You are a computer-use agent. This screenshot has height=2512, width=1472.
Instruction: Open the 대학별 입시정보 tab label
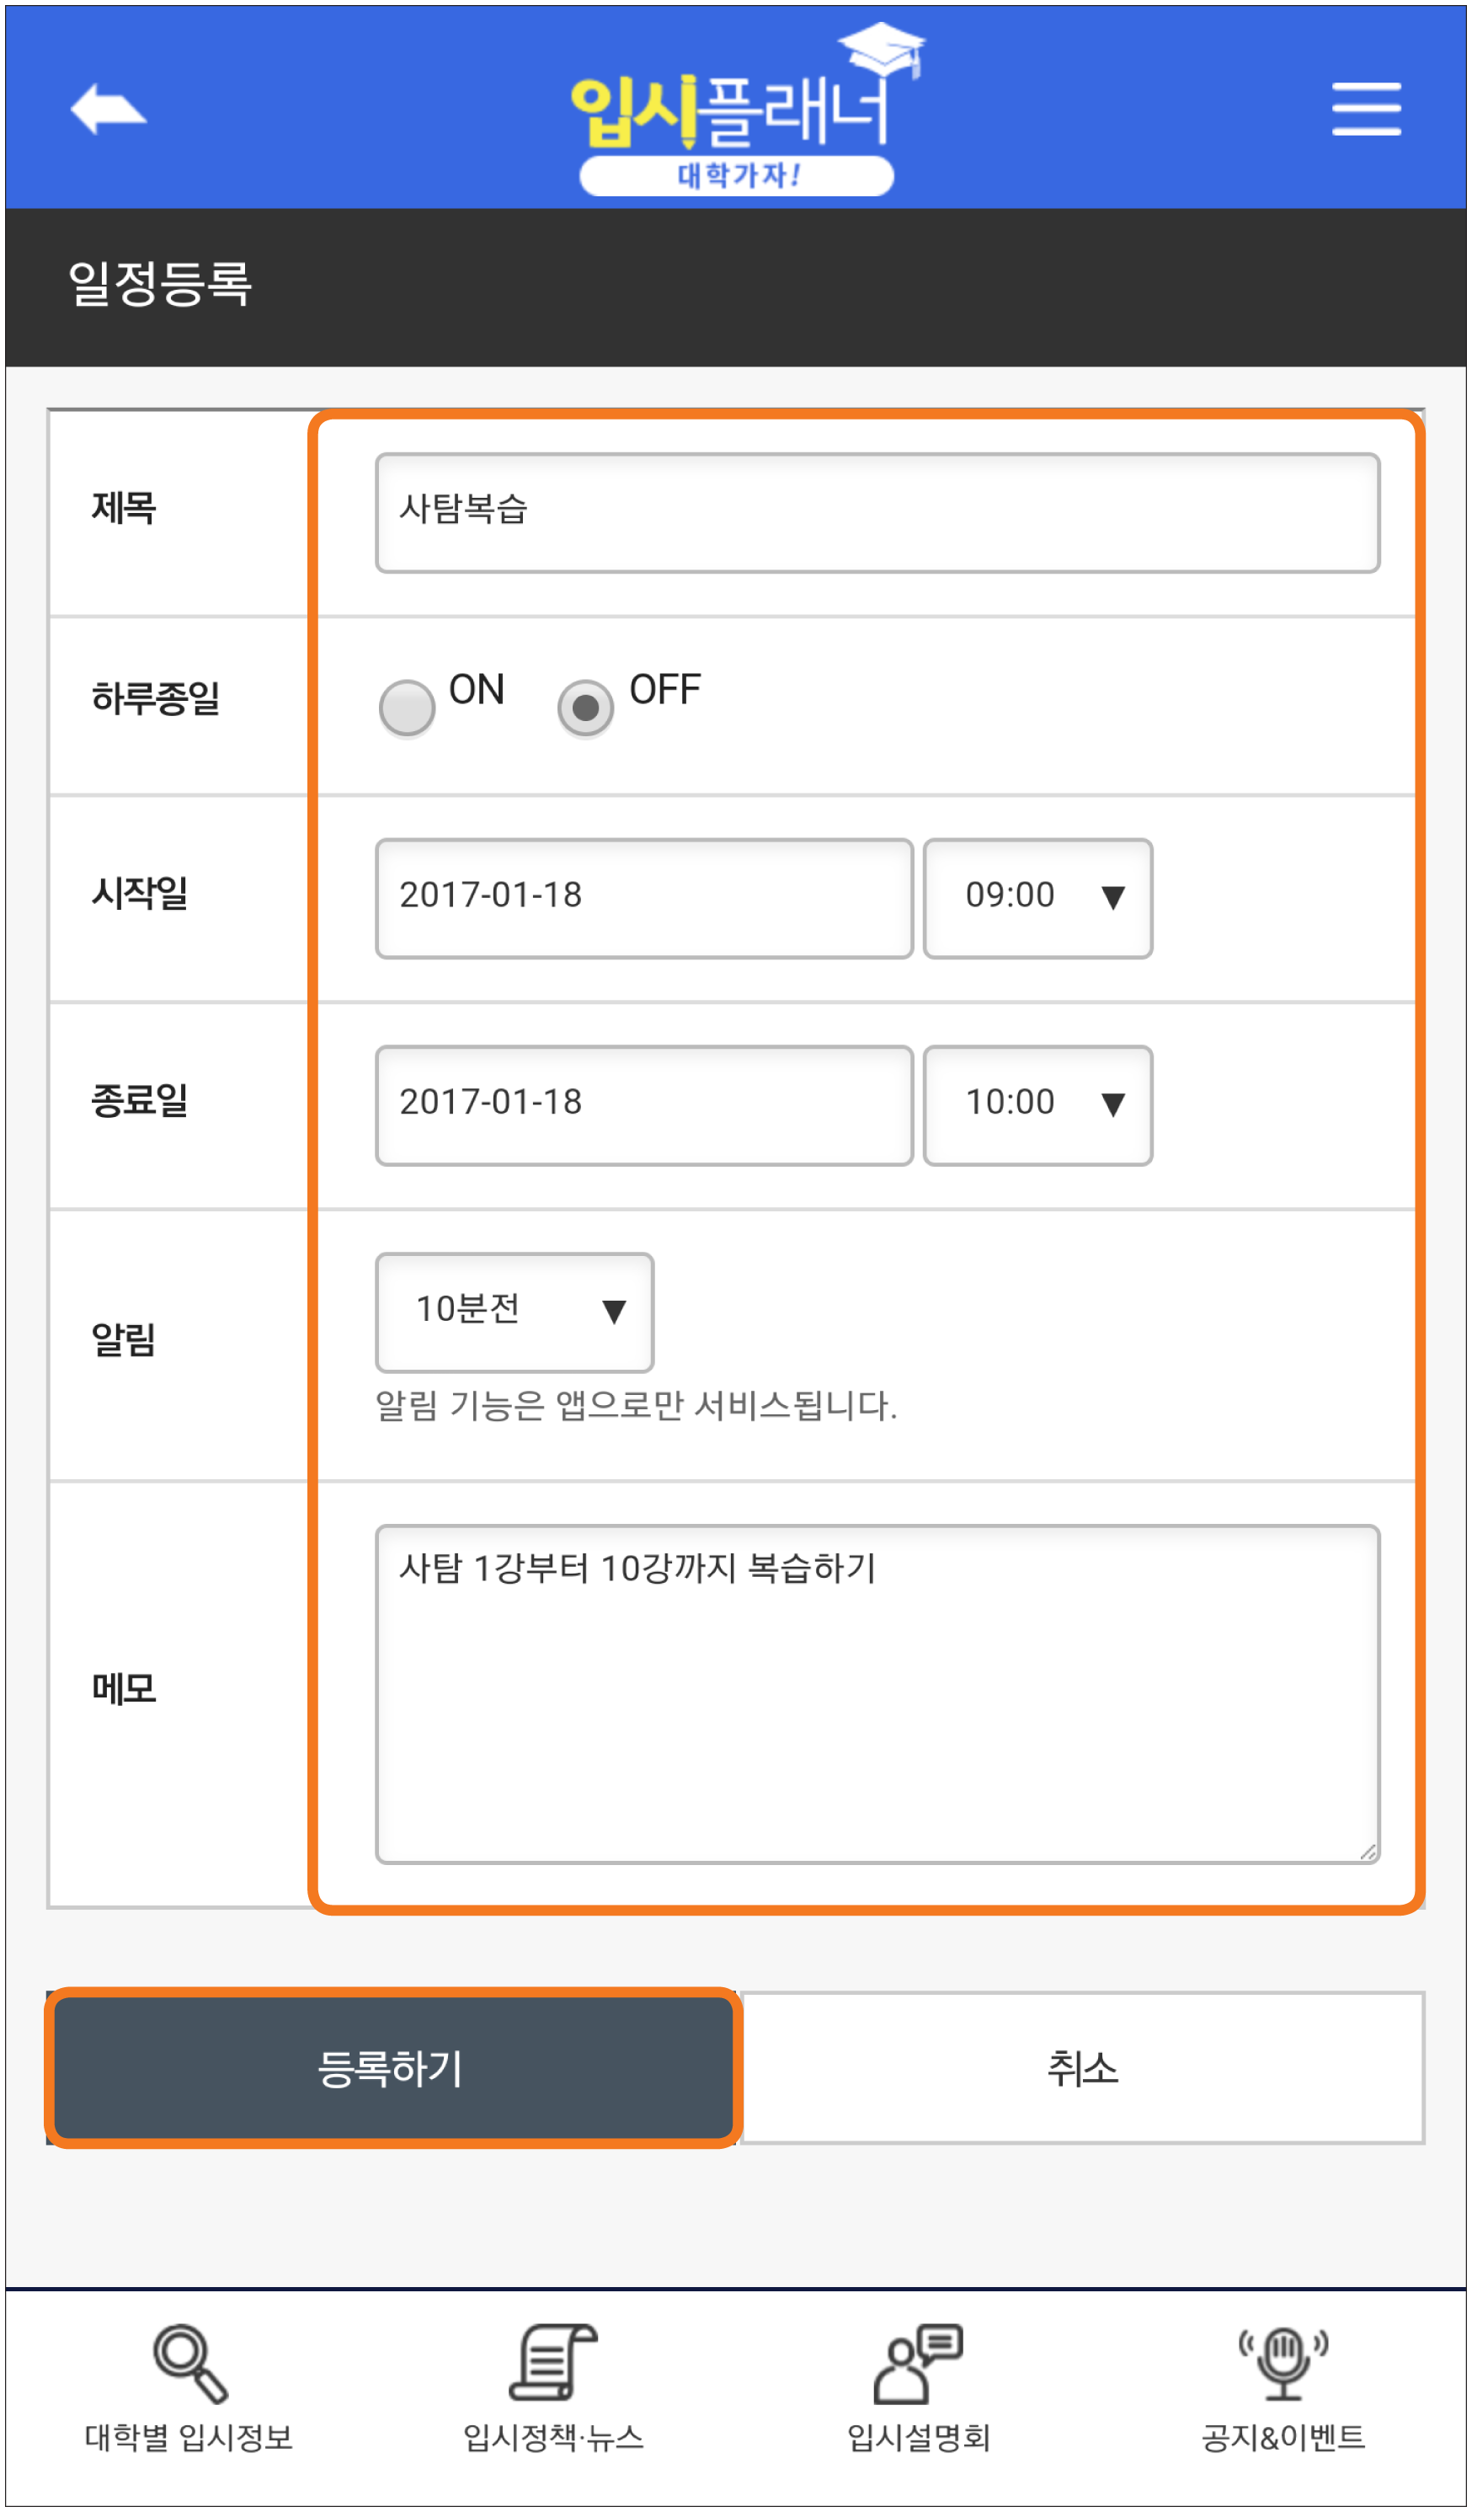189,2437
